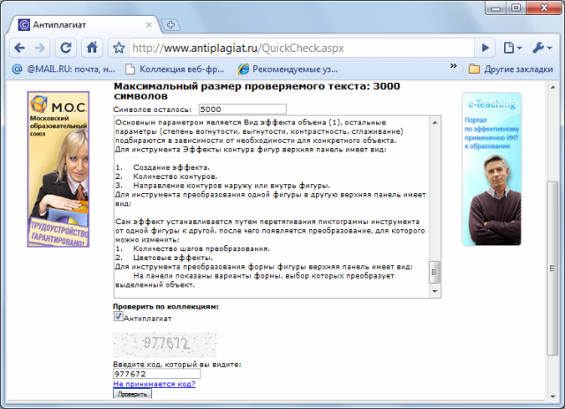Click the Go arrow next to address bar
565x409 pixels.
(486, 48)
